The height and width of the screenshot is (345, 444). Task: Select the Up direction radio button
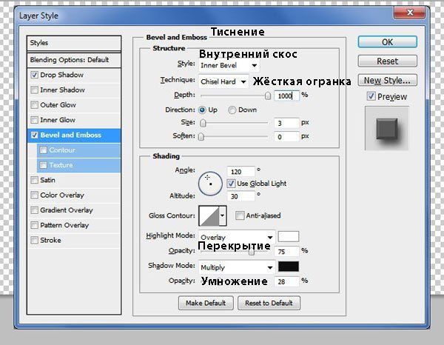[202, 110]
